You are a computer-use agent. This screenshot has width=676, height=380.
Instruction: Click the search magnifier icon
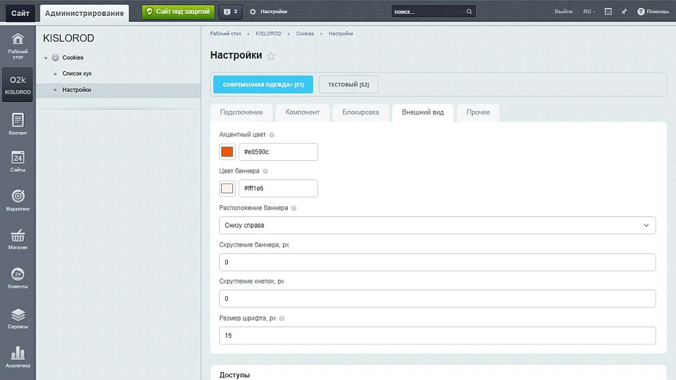[x=469, y=12]
